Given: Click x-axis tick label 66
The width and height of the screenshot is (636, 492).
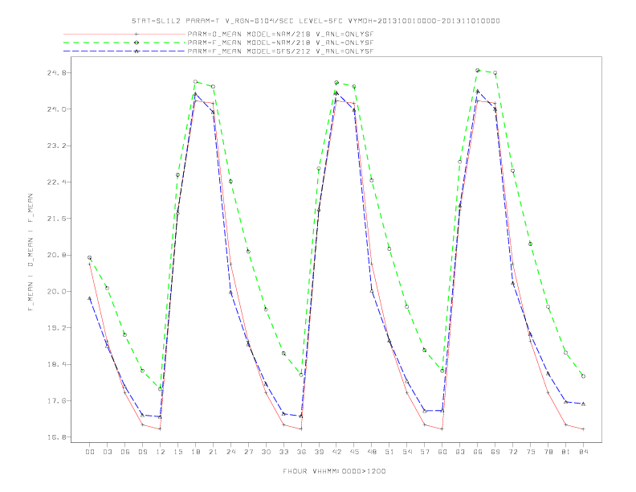Looking at the screenshot, I should (x=478, y=452).
